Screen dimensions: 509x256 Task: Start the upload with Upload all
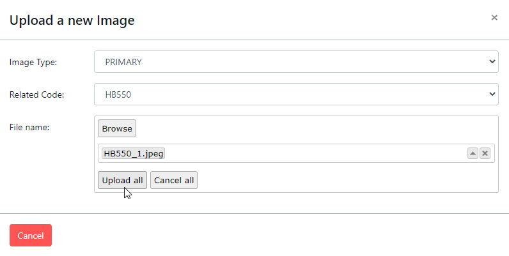click(122, 180)
